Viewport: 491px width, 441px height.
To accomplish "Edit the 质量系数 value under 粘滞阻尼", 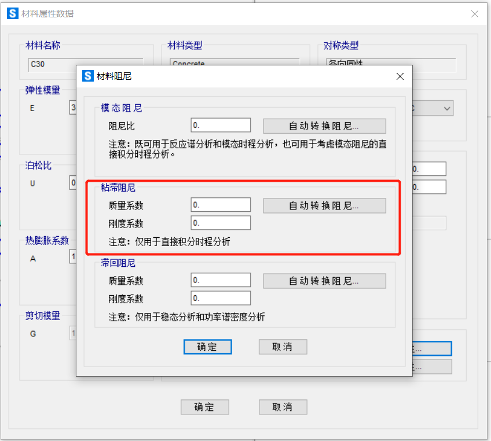I will pos(221,204).
